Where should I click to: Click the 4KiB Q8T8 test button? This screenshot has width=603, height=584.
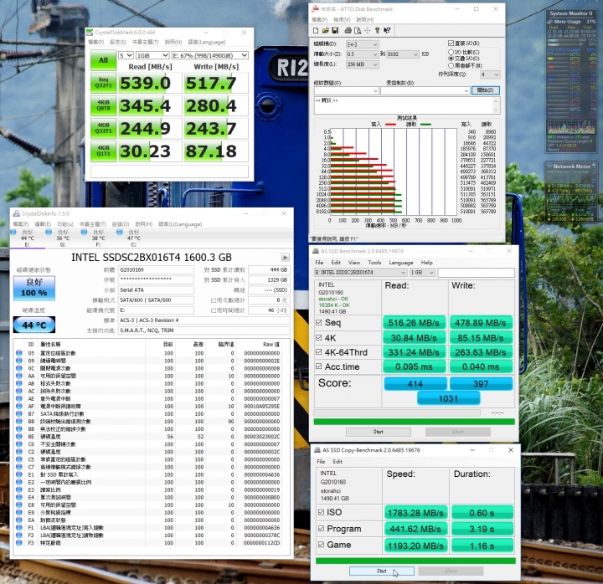[104, 105]
